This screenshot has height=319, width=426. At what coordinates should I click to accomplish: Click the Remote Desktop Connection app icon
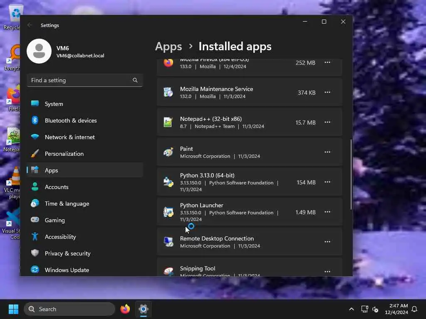pyautogui.click(x=168, y=241)
